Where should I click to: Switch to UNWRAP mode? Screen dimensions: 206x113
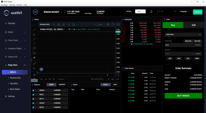point(62,85)
